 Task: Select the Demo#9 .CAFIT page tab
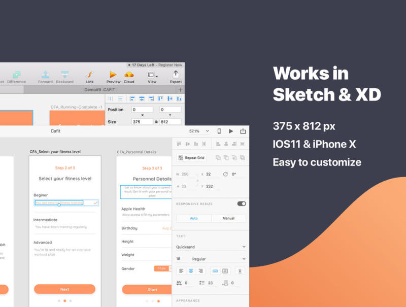pyautogui.click(x=101, y=89)
